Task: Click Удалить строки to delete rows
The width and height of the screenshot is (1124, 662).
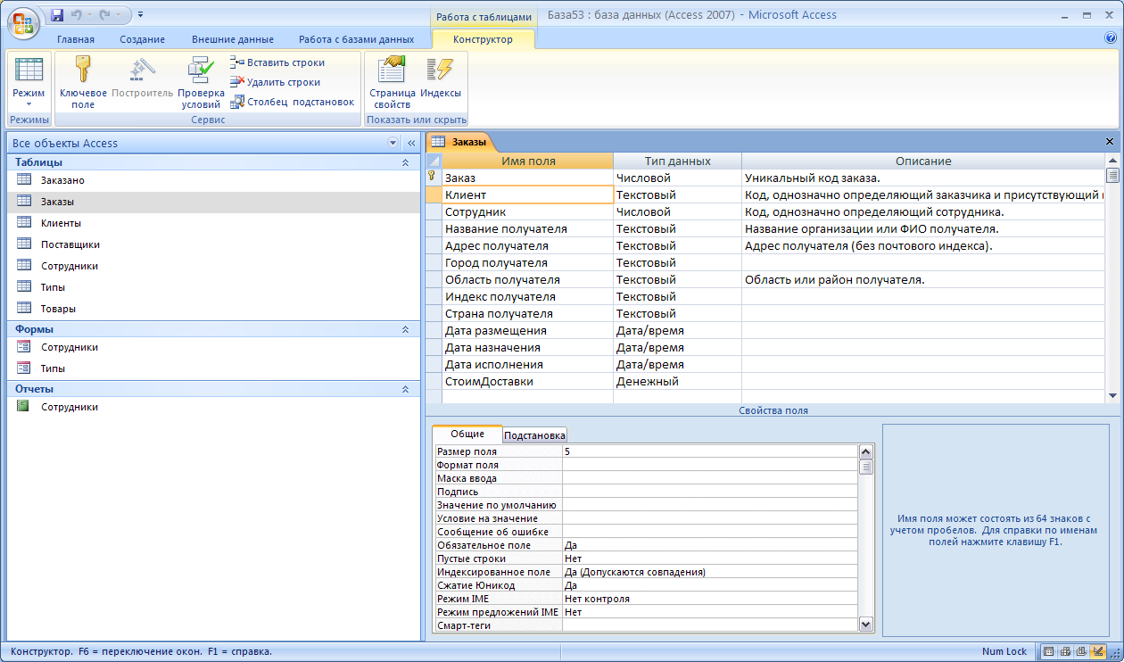Action: (x=276, y=82)
